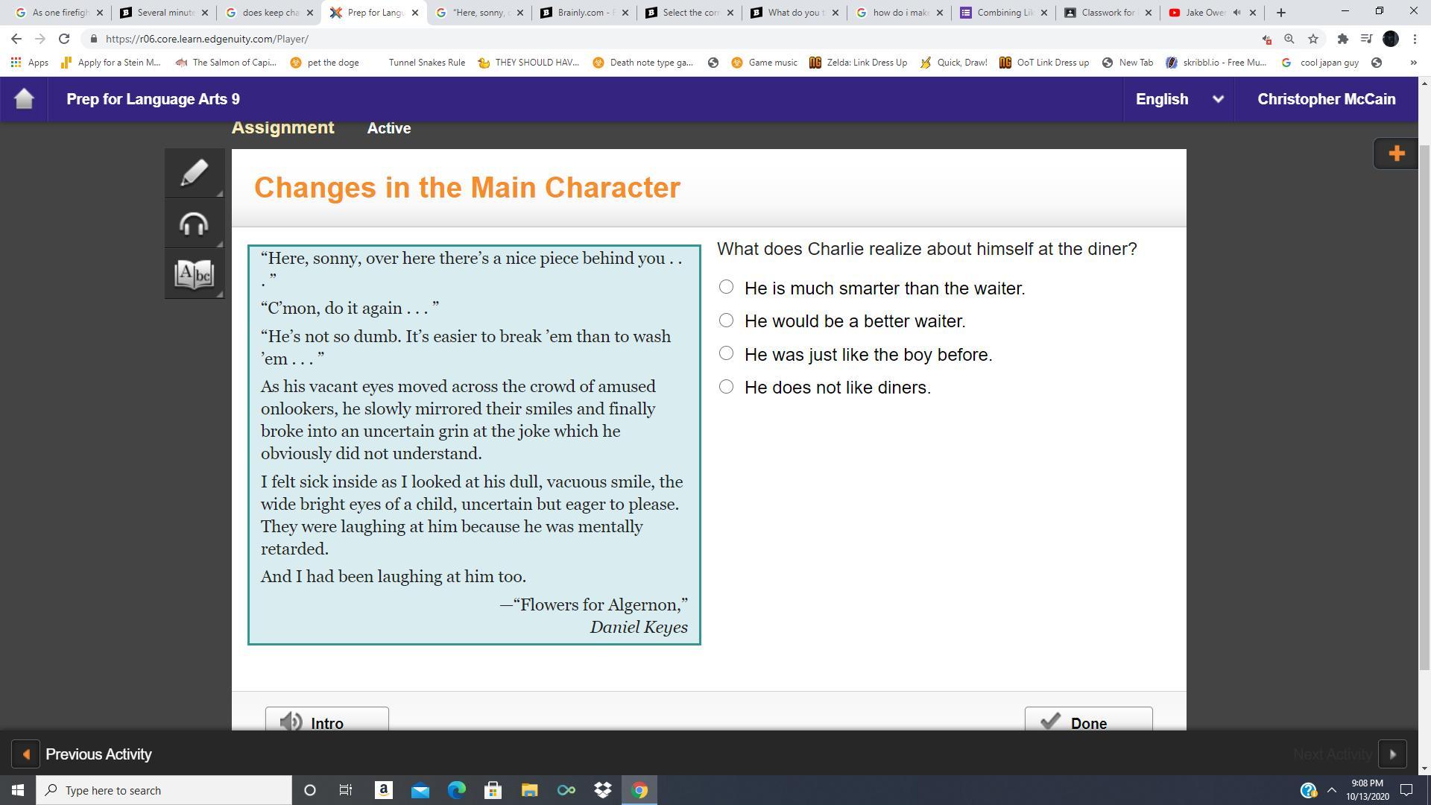Screen dimensions: 1431x805
Task: Expand bookmarks overflow chevron
Action: click(x=1412, y=63)
